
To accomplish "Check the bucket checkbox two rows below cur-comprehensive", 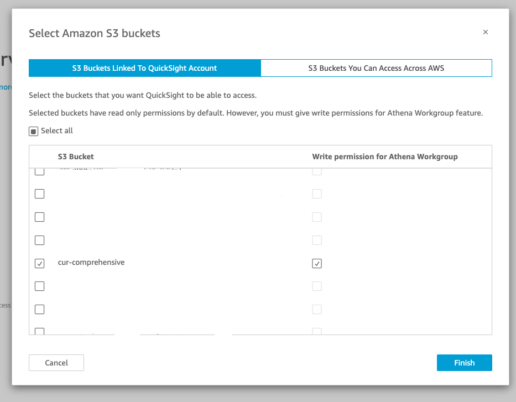I will (x=39, y=309).
